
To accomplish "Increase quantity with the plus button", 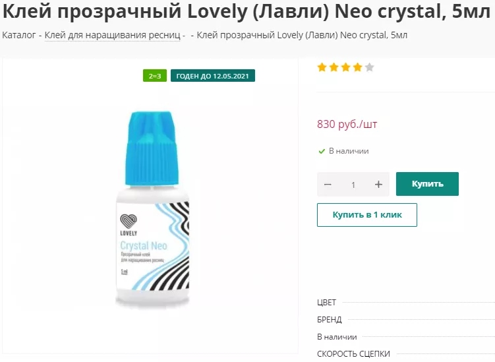I will click(x=378, y=185).
